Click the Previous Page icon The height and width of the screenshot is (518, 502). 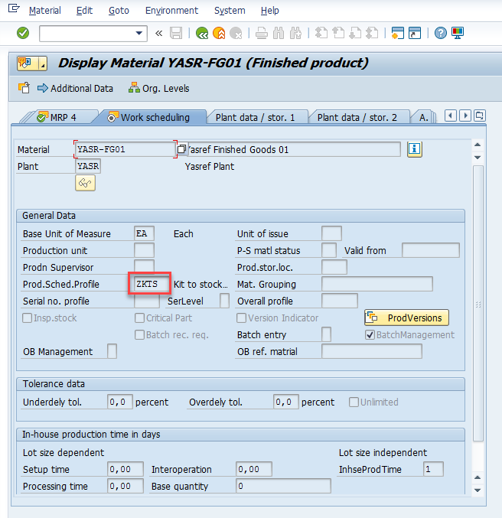[x=337, y=33]
